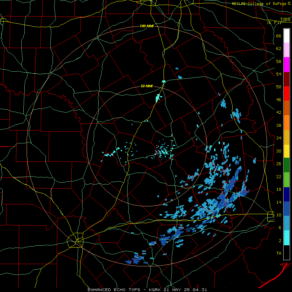Click the 10 legend value label
This screenshot has height=292, width=292.
click(x=279, y=215)
